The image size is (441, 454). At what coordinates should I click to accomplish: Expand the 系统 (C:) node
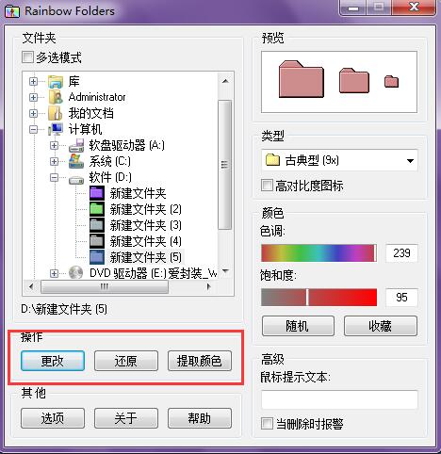coord(54,161)
